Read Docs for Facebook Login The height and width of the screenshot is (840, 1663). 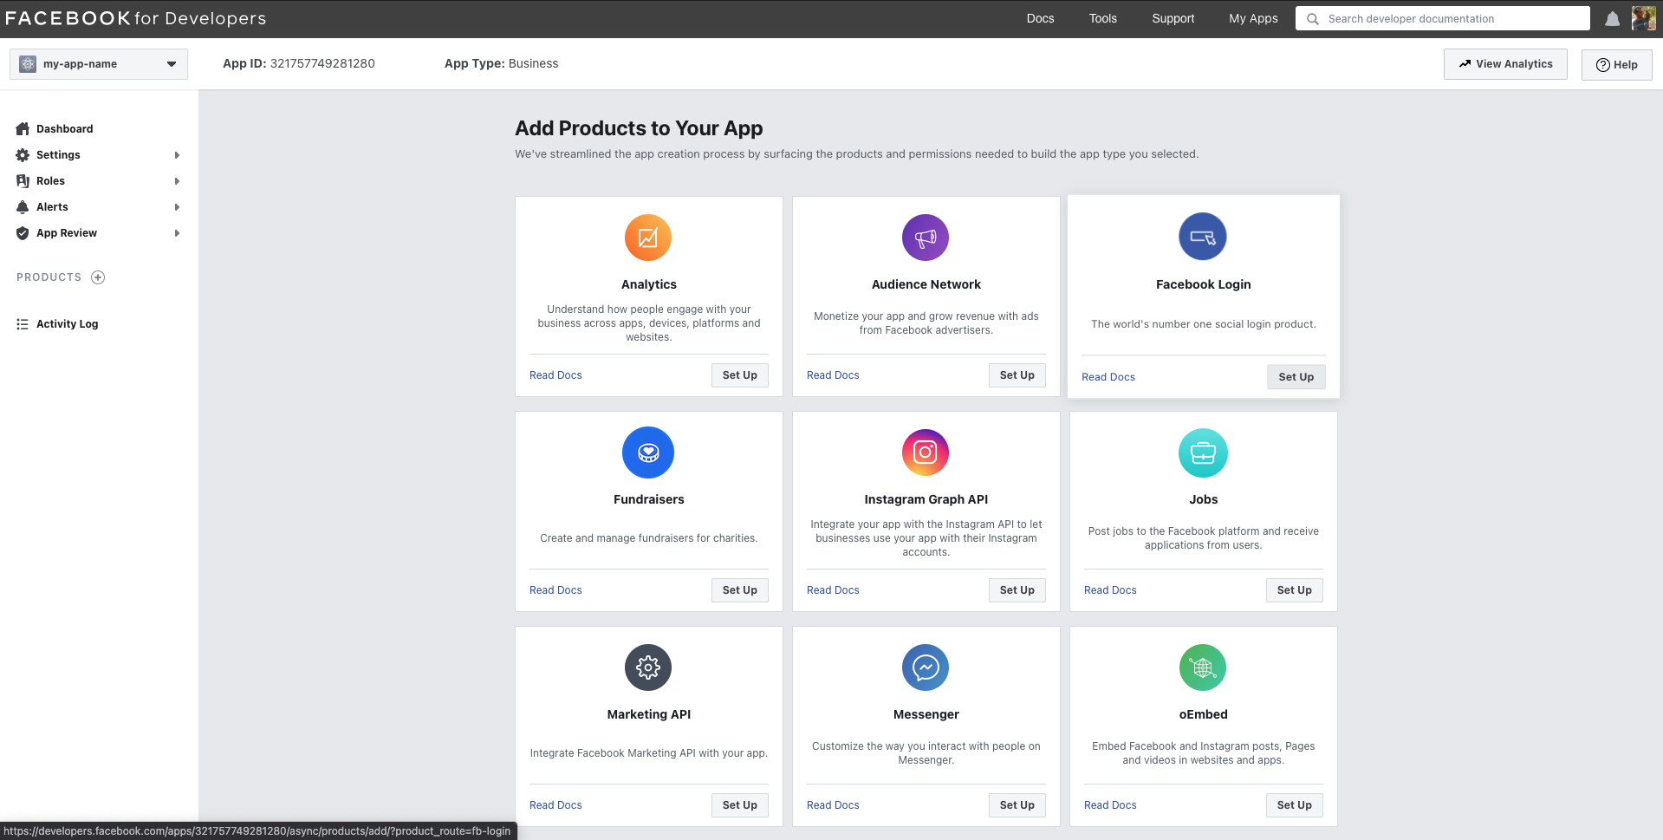(1108, 377)
